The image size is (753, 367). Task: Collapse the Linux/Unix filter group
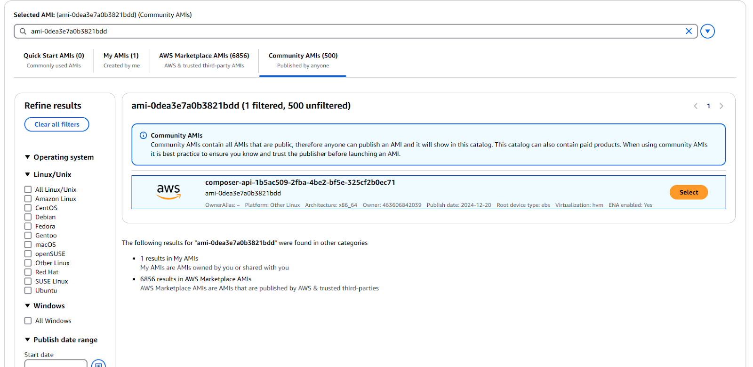[x=27, y=174]
